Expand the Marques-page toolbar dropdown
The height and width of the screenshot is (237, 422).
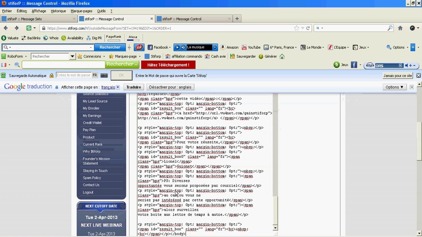tap(139, 56)
